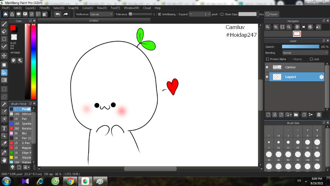Viewport: 330px width, 186px height.
Task: Select the Text tool
Action: [4, 129]
